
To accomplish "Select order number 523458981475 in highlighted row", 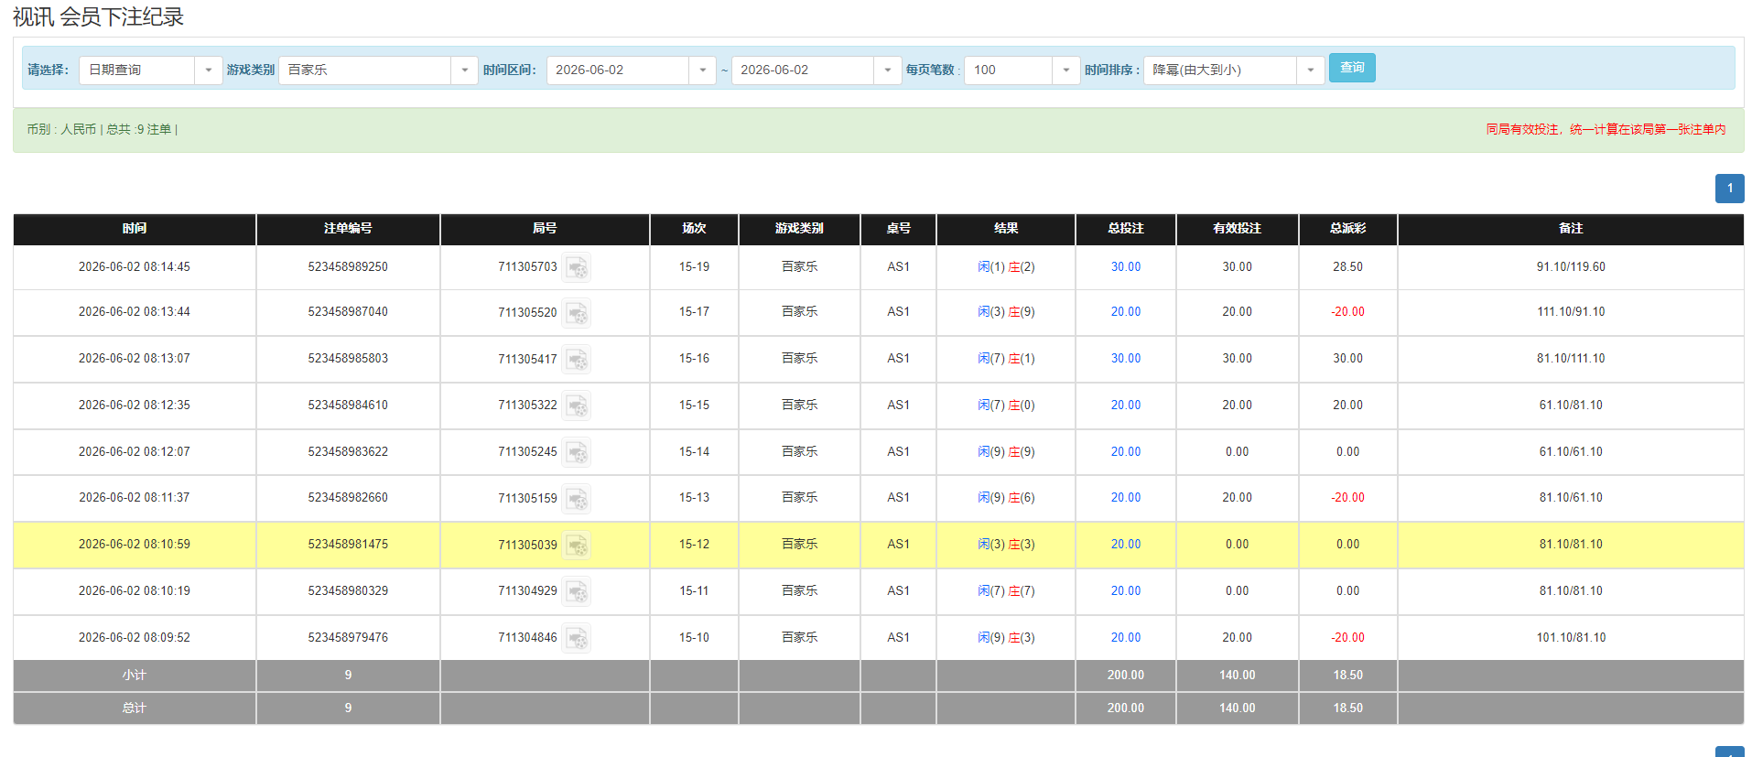I will tap(348, 544).
